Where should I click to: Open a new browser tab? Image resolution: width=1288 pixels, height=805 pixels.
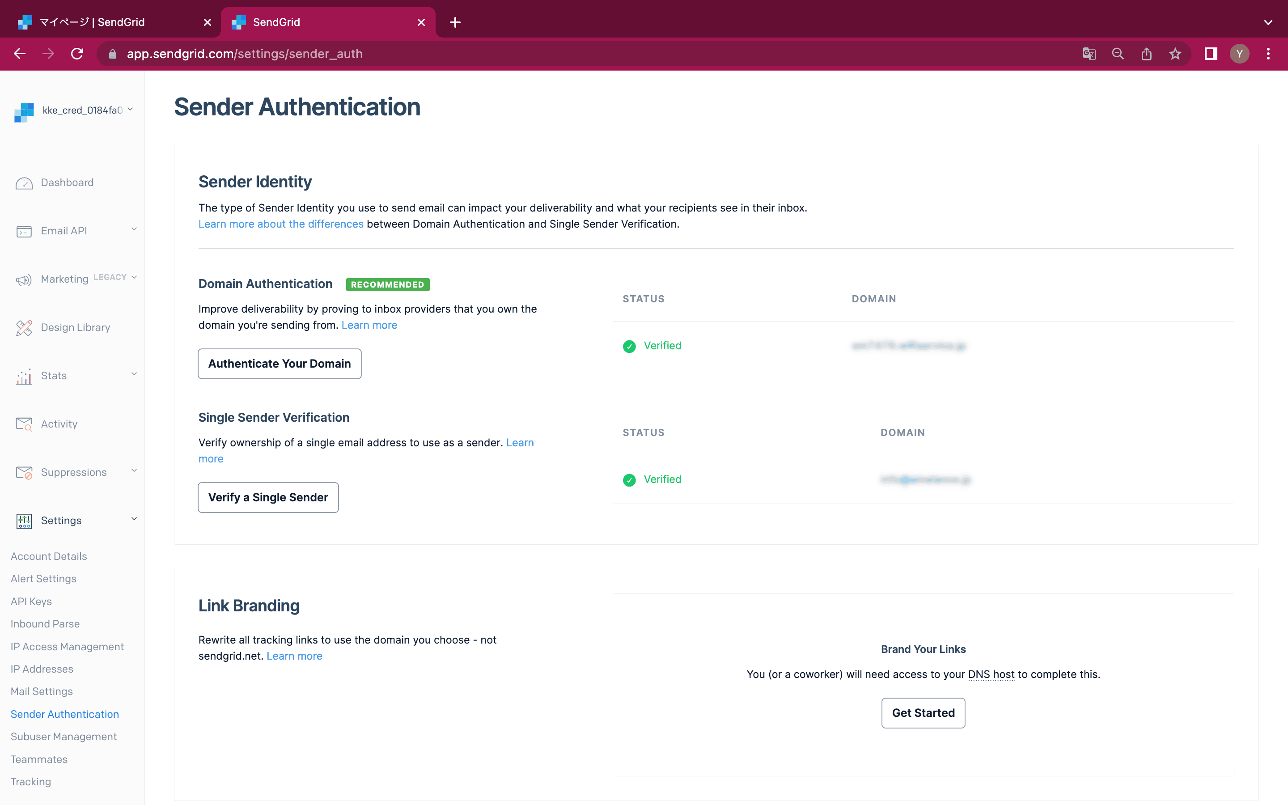coord(455,22)
